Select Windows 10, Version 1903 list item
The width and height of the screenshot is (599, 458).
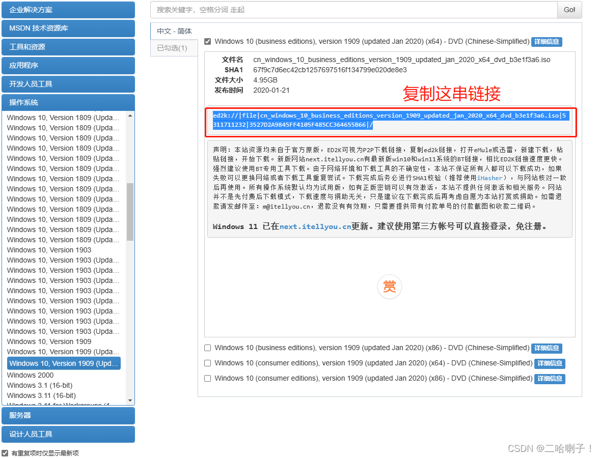coord(49,250)
